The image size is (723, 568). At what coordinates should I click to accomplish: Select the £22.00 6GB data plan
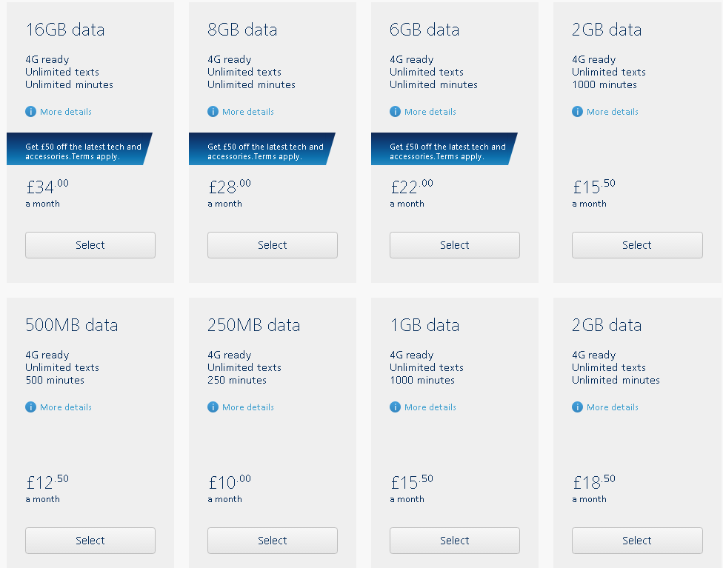[455, 245]
